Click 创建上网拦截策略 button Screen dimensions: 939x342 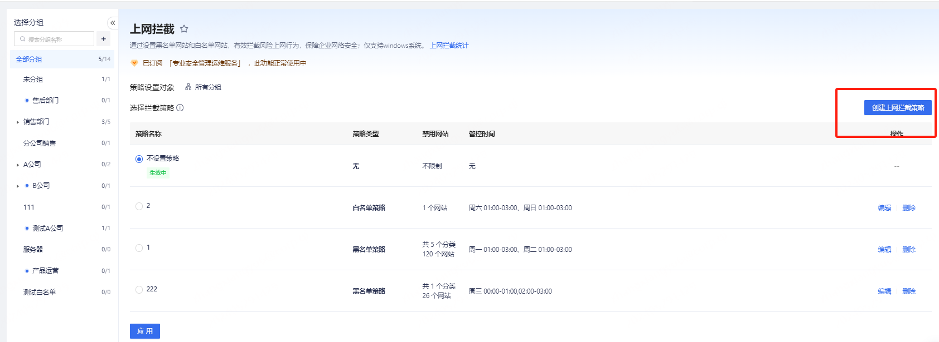point(897,108)
